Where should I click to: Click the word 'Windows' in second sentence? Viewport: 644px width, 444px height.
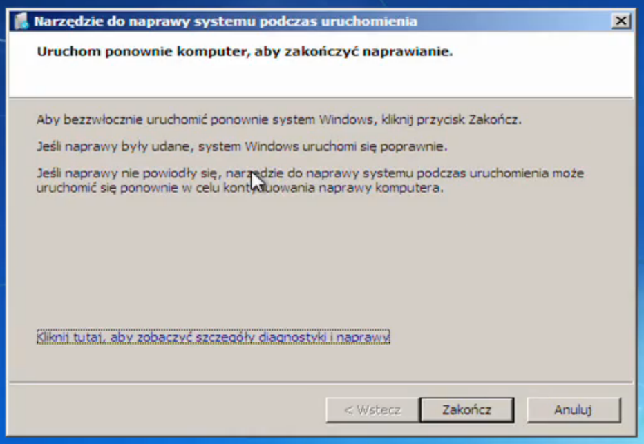pyautogui.click(x=272, y=146)
